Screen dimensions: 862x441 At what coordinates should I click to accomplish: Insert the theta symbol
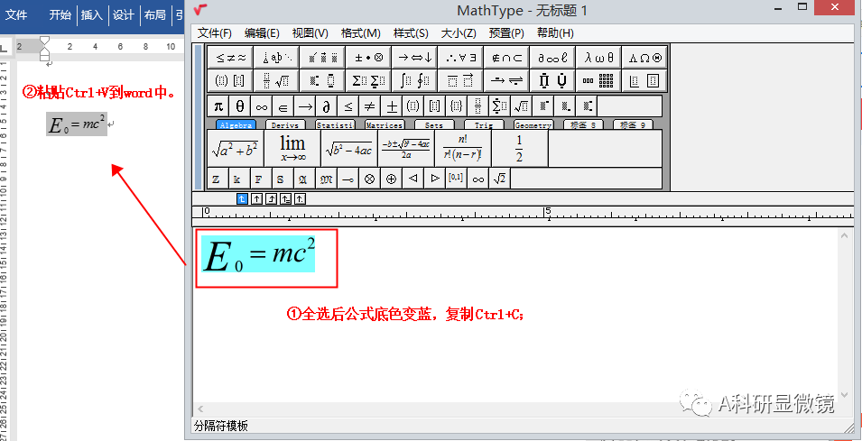coord(240,106)
